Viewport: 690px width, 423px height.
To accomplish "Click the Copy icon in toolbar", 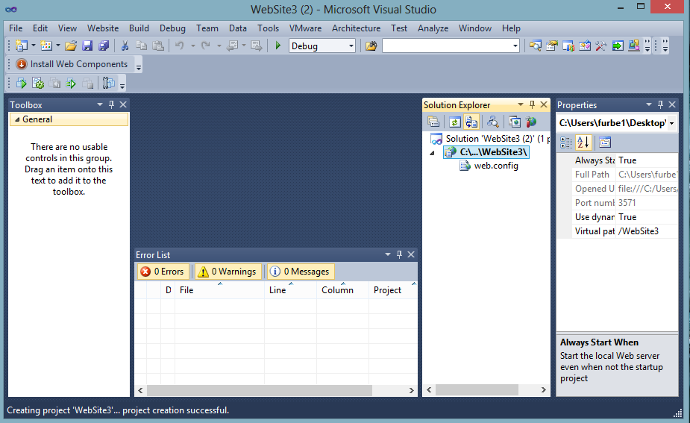I will (141, 46).
